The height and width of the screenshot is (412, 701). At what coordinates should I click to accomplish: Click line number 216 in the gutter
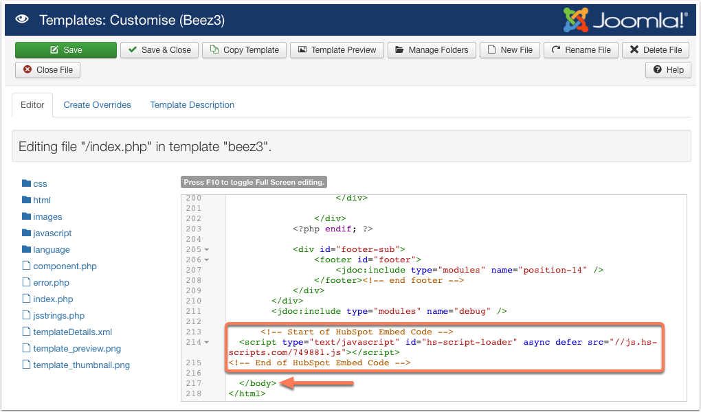(194, 373)
